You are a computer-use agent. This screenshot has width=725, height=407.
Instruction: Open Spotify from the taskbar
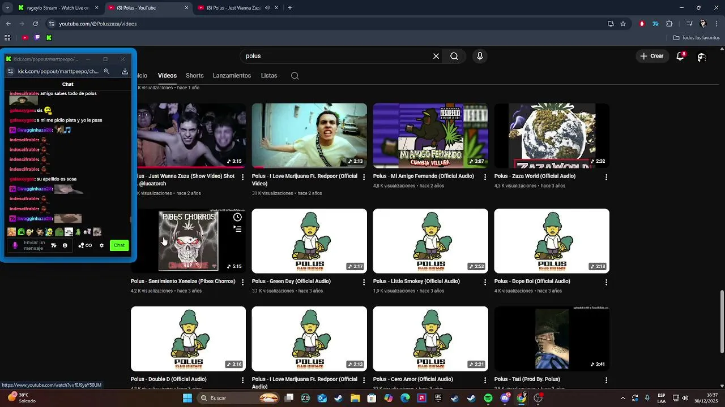[x=488, y=398]
